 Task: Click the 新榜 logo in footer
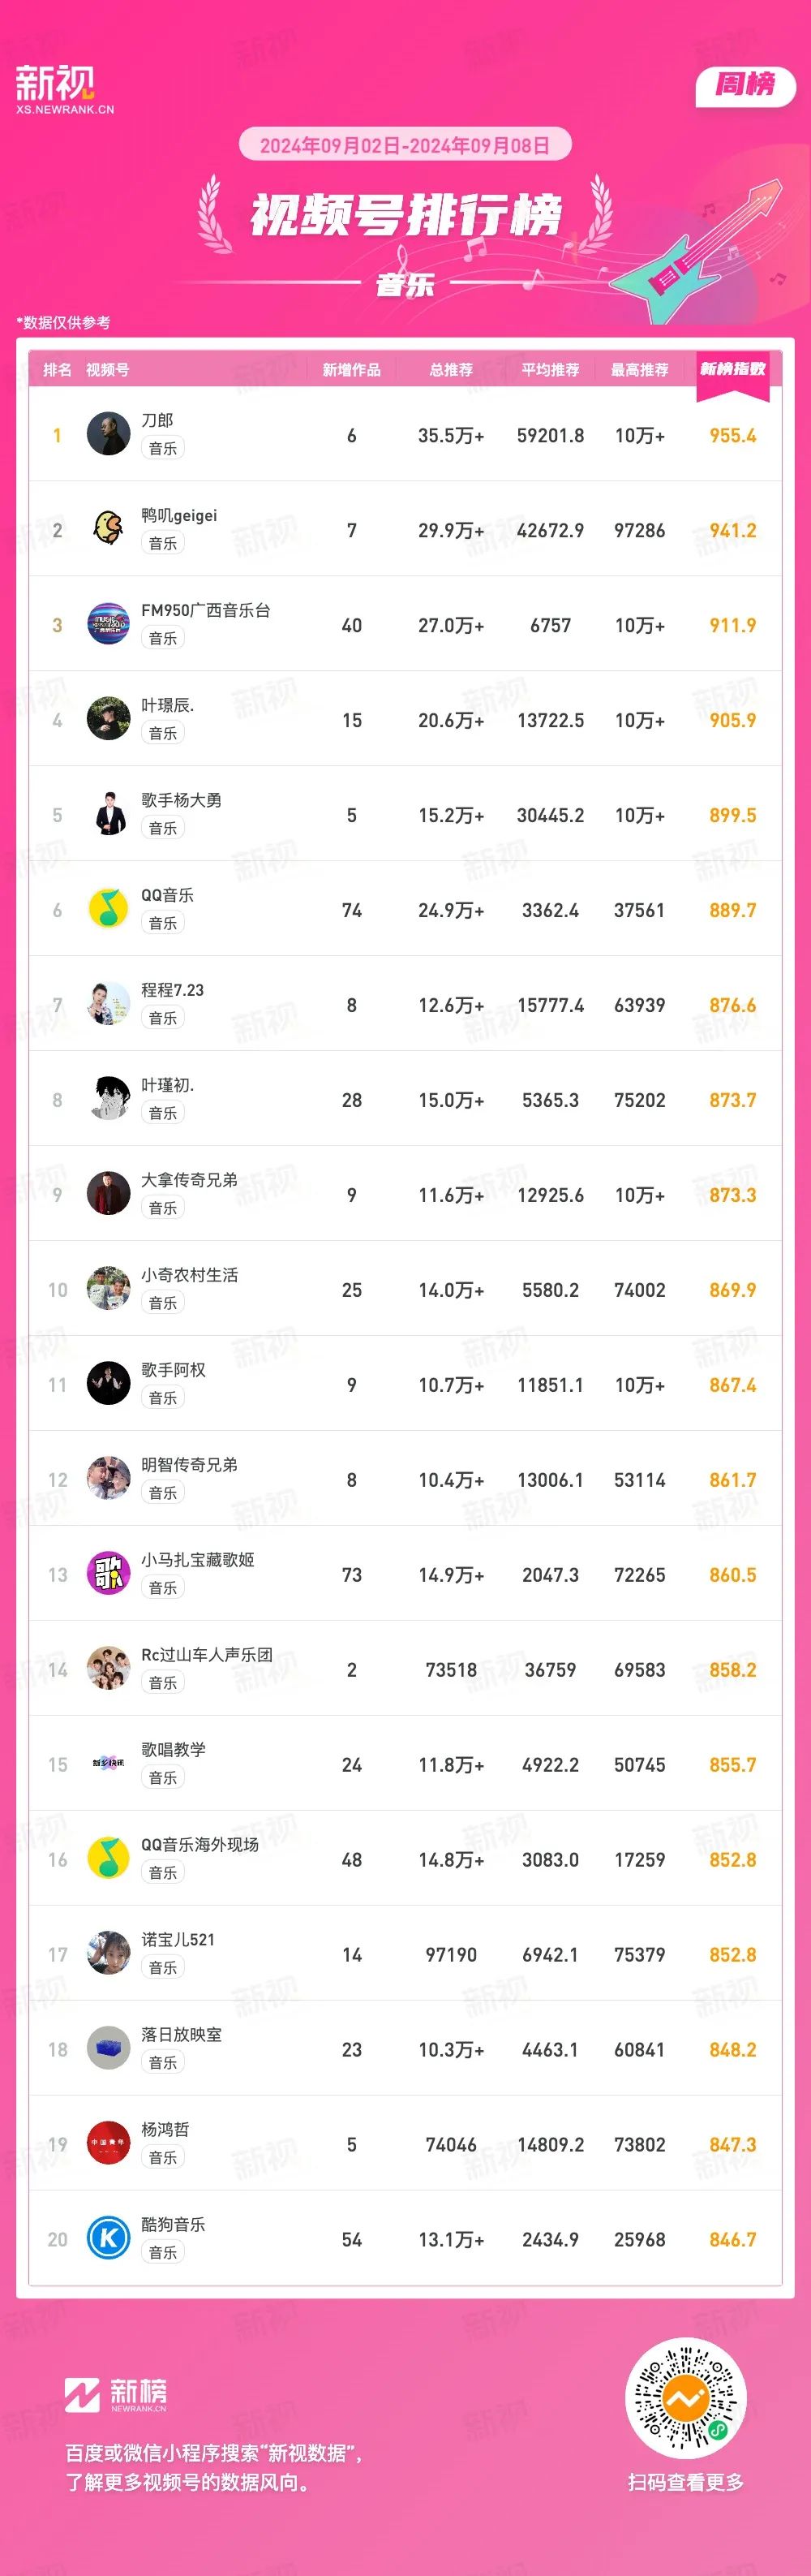pyautogui.click(x=116, y=2394)
